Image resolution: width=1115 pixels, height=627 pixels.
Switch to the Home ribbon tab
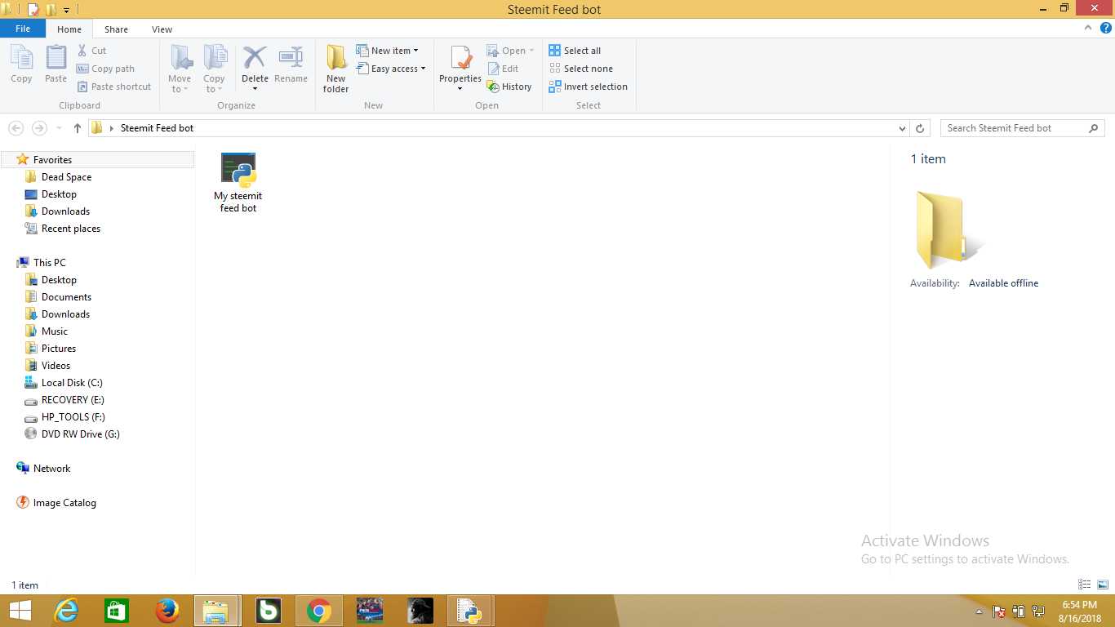coord(69,29)
